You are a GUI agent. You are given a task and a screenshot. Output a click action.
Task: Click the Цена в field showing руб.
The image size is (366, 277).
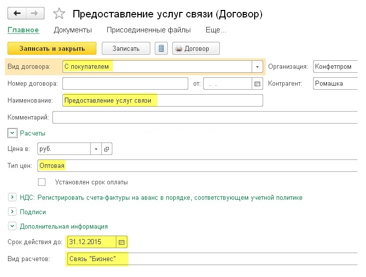pyautogui.click(x=64, y=149)
